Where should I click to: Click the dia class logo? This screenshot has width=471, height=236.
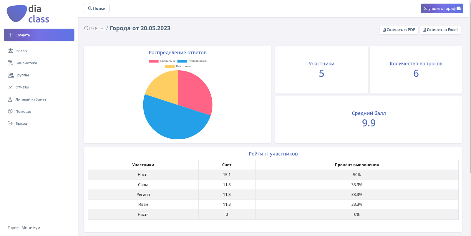tap(28, 14)
